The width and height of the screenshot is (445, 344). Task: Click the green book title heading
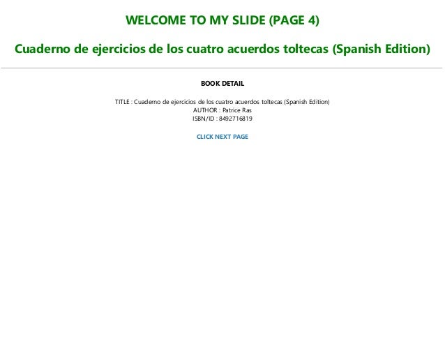tap(222, 49)
